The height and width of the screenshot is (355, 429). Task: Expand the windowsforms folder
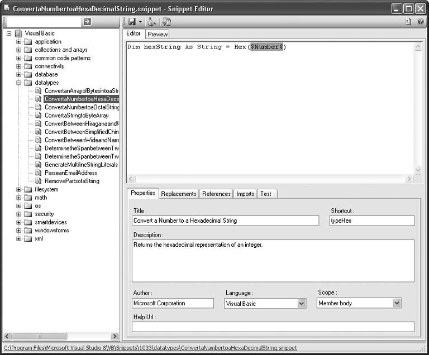click(19, 231)
